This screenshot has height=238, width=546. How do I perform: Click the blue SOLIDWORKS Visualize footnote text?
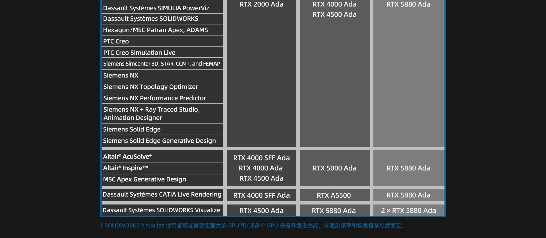pyautogui.click(x=252, y=226)
